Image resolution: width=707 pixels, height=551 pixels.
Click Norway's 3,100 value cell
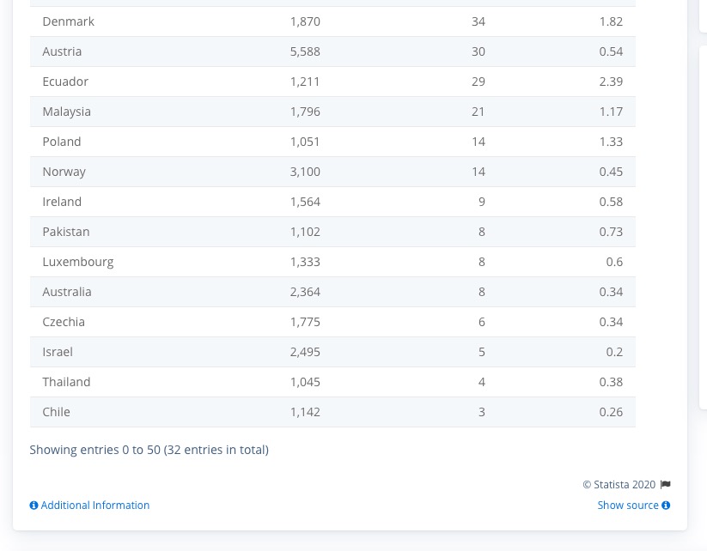pos(305,172)
